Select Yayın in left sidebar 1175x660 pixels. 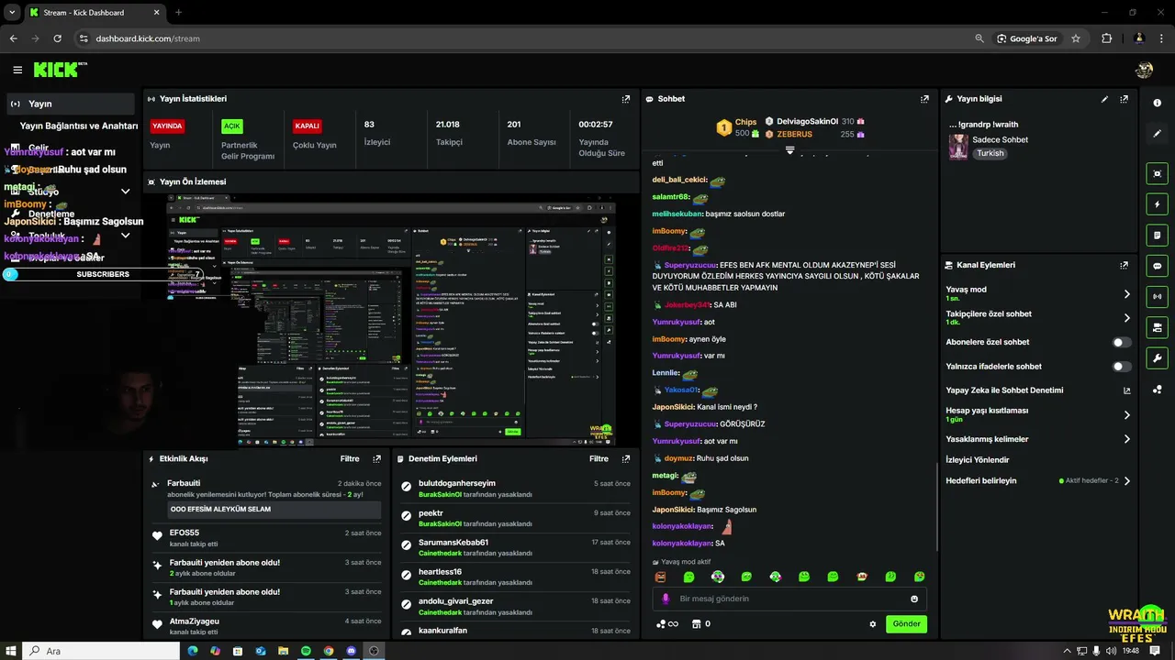70,104
